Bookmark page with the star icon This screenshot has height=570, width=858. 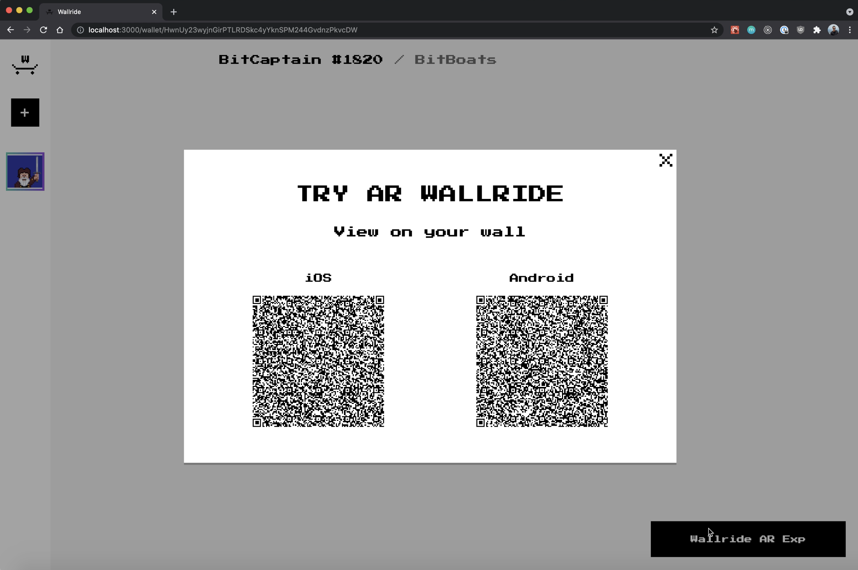coord(714,30)
